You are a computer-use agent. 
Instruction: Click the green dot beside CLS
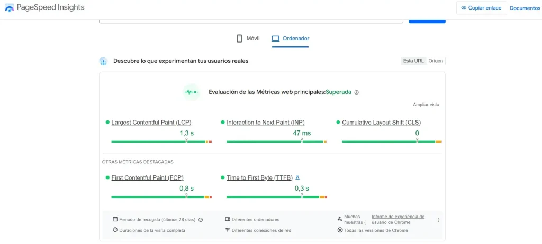338,122
